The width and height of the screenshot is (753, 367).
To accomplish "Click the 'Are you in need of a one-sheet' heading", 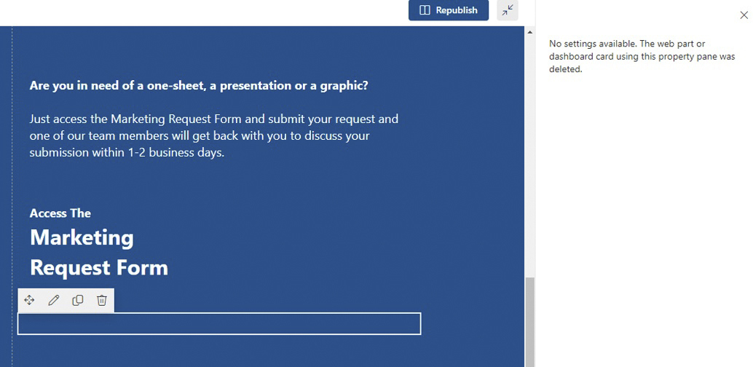I will point(199,86).
